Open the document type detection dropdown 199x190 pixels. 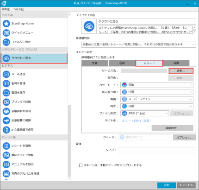click(139, 44)
